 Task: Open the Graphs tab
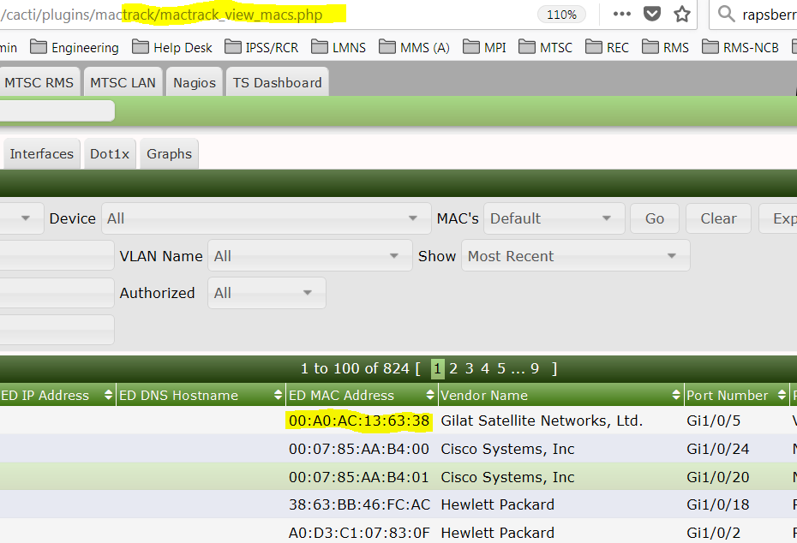click(x=168, y=153)
